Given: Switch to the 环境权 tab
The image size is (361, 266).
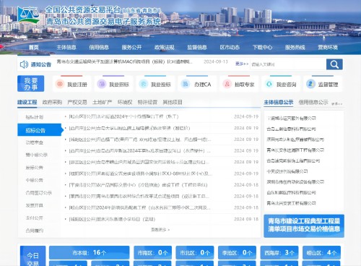Looking at the screenshot, I should (125, 102).
